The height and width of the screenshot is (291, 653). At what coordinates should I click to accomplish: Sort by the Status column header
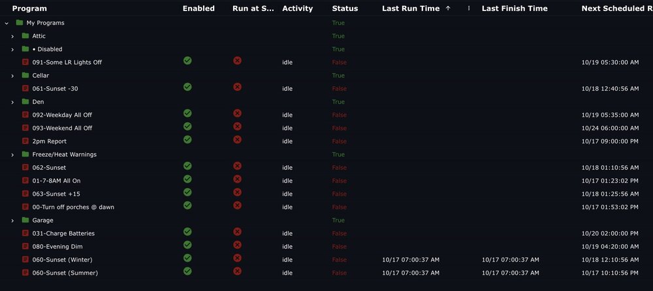point(345,8)
